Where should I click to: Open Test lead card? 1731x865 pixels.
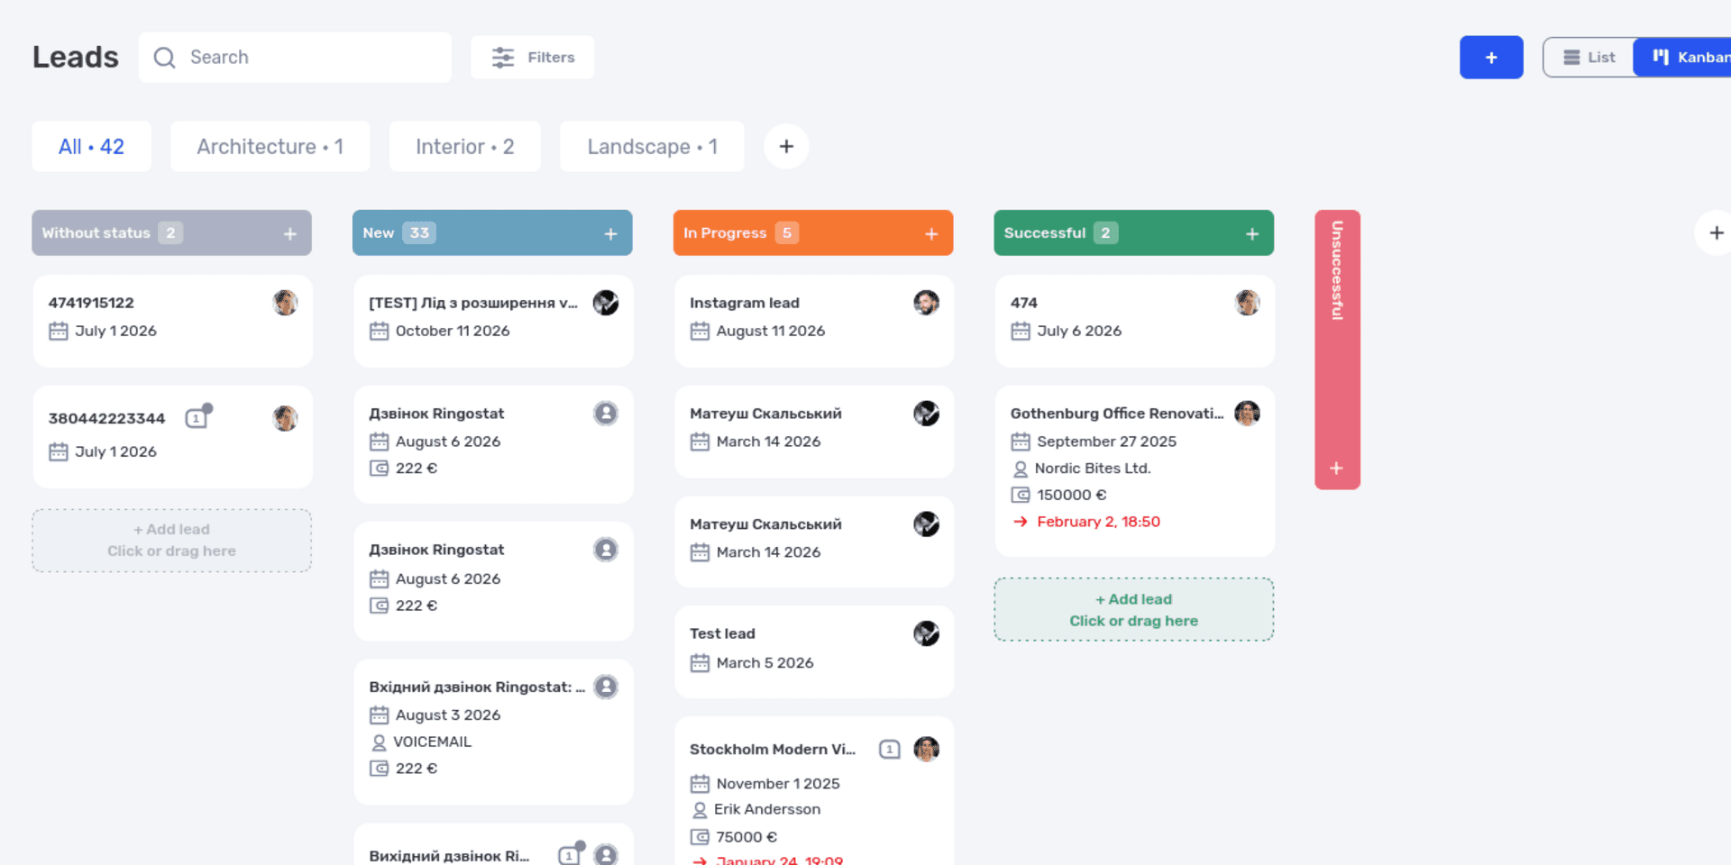tap(813, 651)
